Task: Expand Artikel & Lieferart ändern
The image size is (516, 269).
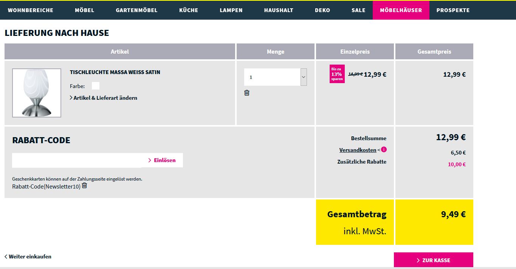Action: [x=104, y=98]
